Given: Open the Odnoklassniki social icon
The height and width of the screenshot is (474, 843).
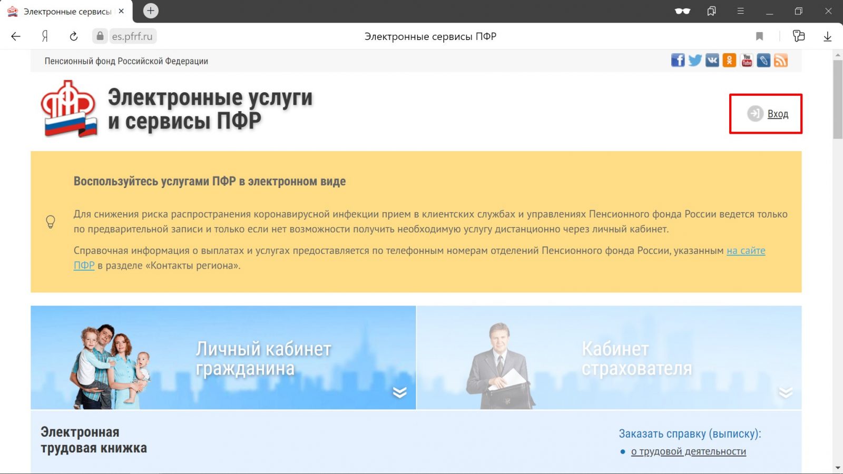Looking at the screenshot, I should coord(729,61).
